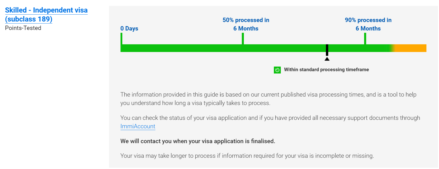Click the '50% processed in 6 Months' label

246,24
